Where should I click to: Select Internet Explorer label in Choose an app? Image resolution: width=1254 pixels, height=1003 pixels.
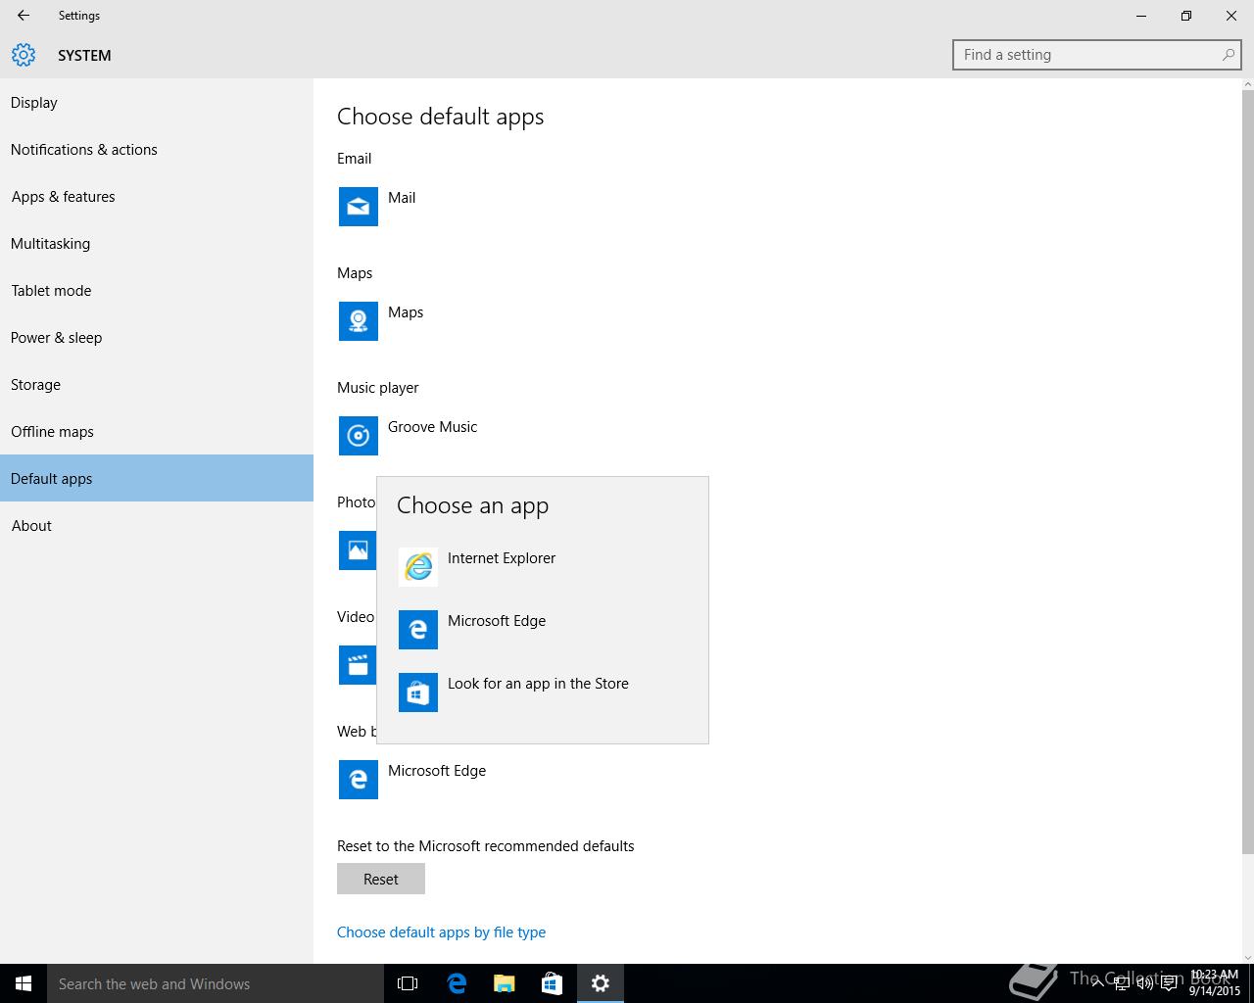tap(502, 558)
